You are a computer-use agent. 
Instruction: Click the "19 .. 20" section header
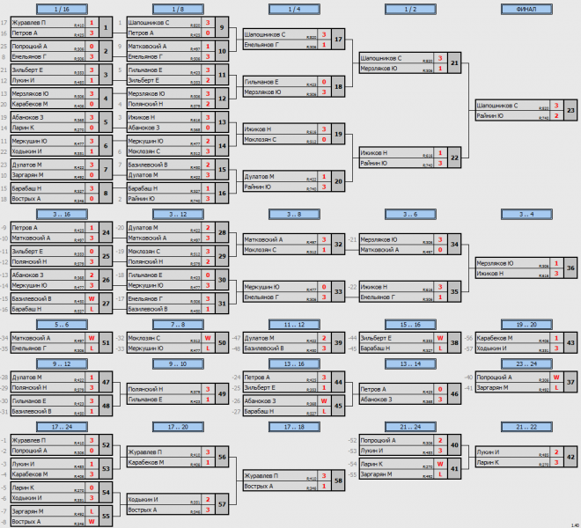[x=526, y=325]
